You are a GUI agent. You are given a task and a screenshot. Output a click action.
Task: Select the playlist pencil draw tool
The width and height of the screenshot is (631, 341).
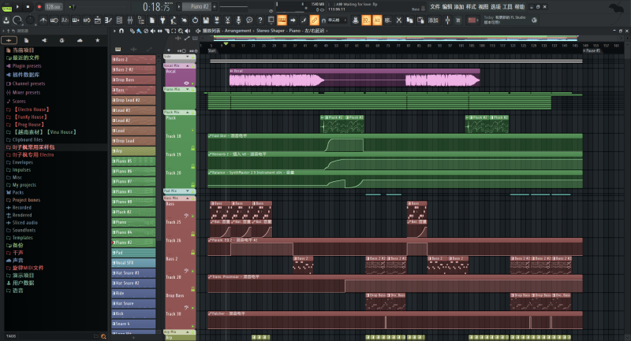[132, 31]
